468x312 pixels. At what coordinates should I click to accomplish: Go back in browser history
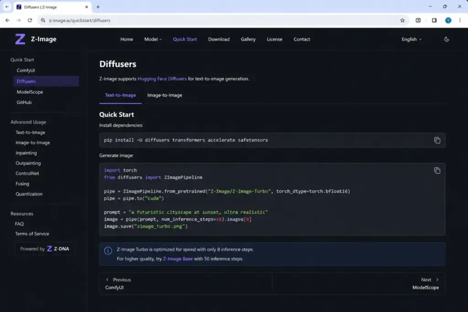7,20
